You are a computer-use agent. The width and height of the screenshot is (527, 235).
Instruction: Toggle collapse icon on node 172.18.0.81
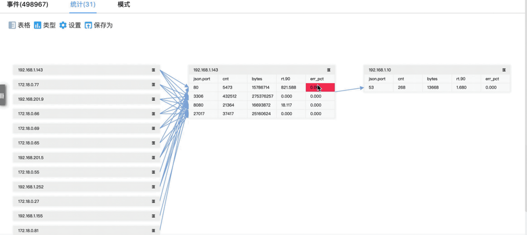click(x=153, y=231)
